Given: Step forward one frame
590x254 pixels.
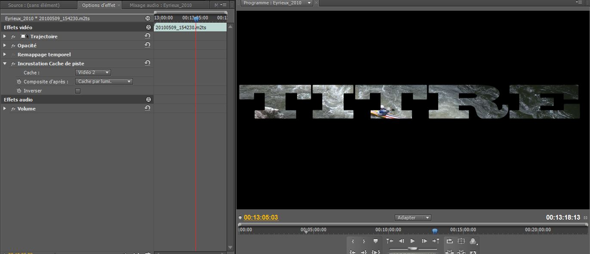Looking at the screenshot, I should [x=424, y=241].
